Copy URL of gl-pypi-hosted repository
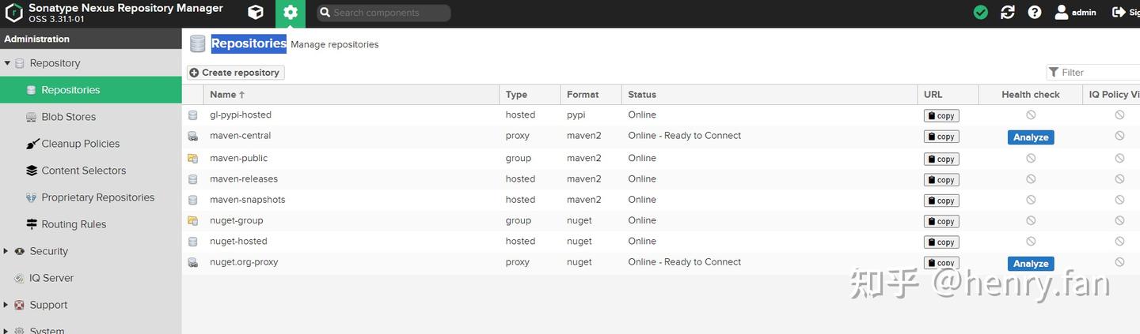The height and width of the screenshot is (334, 1140). point(941,116)
